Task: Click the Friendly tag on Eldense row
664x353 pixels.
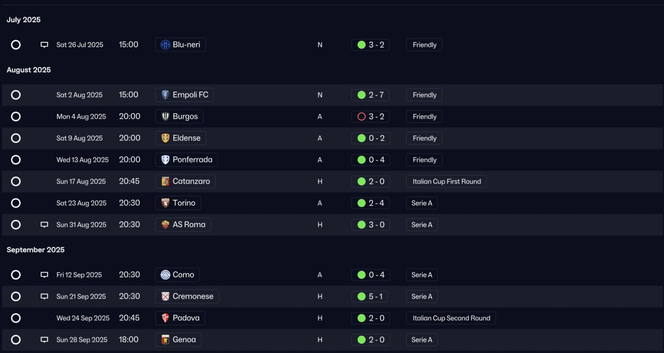Action: pos(424,138)
